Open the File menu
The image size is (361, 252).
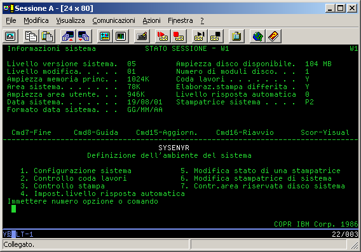pyautogui.click(x=11, y=20)
